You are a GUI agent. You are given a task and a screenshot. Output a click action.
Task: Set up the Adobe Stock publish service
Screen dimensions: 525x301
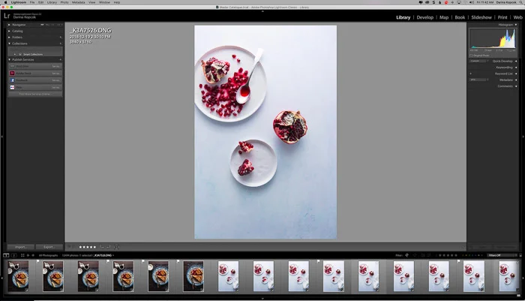56,74
